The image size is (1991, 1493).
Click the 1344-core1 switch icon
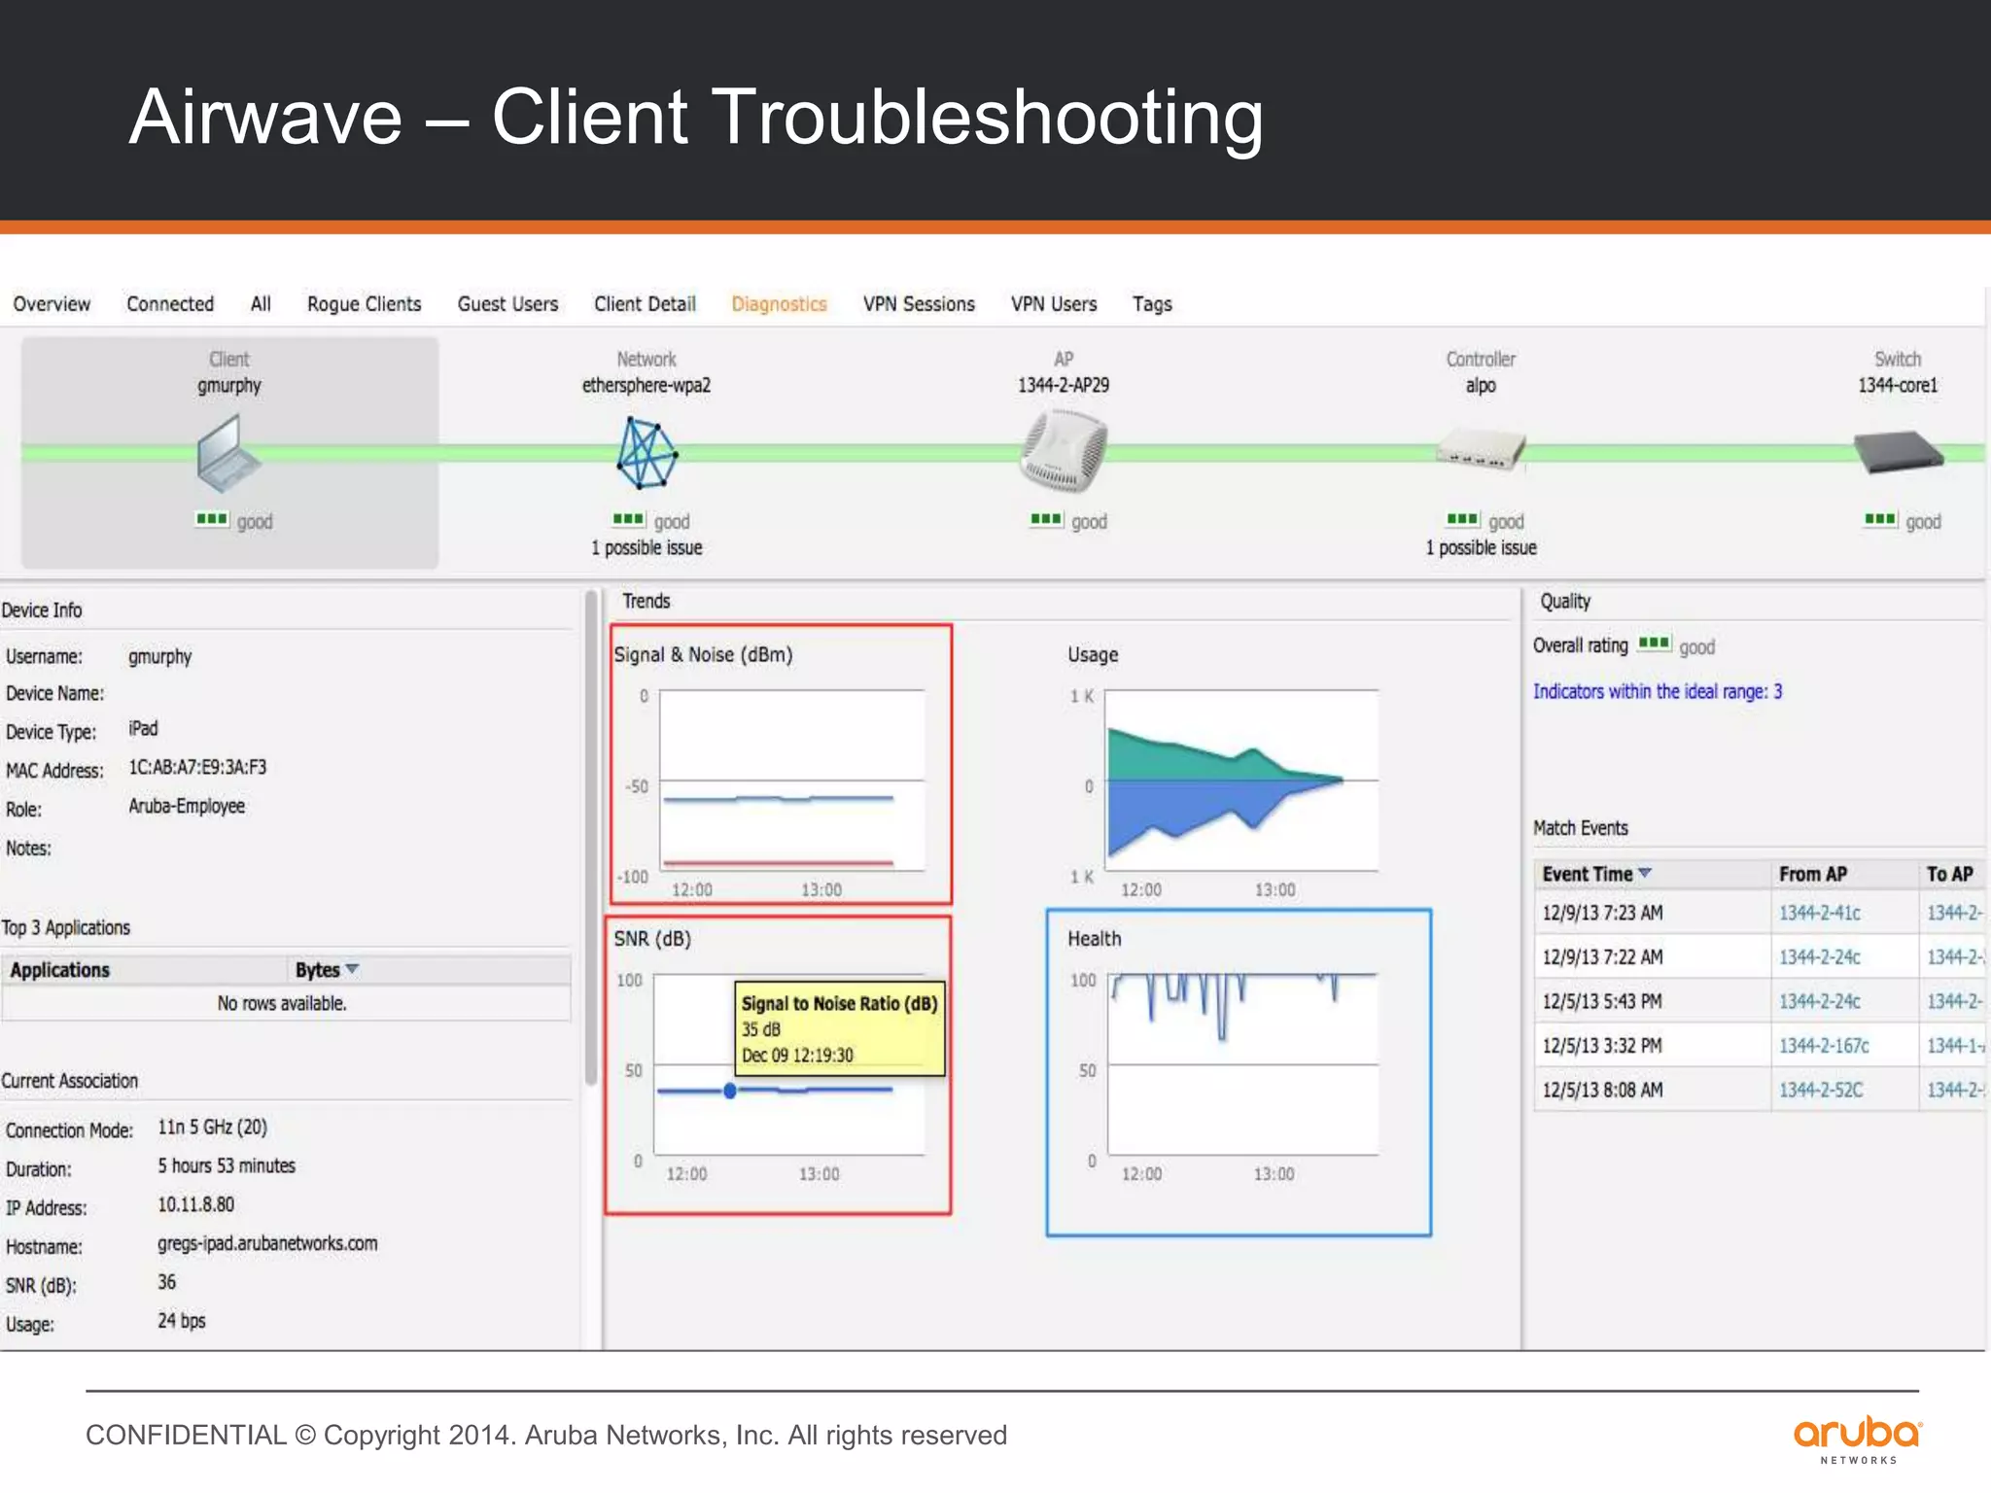1898,452
